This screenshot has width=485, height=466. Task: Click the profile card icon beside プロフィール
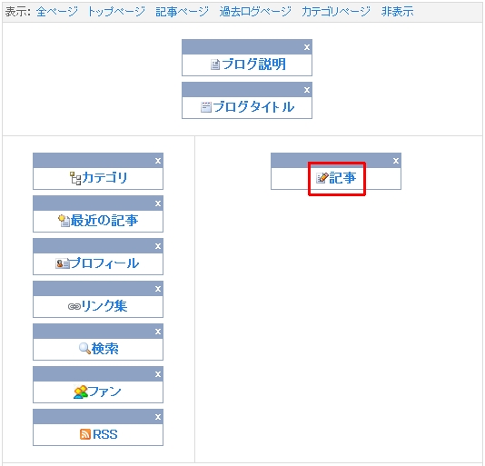62,263
